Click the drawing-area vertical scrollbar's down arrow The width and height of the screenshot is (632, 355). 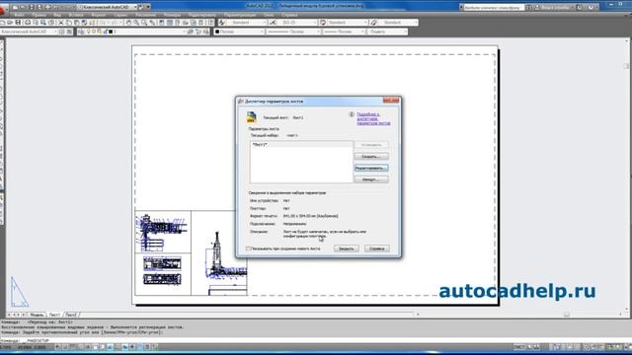tap(627, 309)
